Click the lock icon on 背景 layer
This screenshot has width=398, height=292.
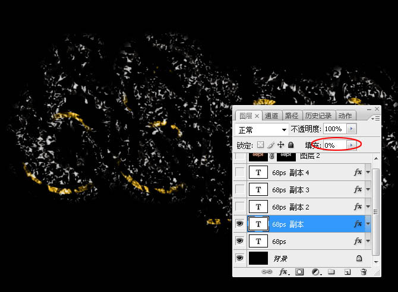coord(359,258)
